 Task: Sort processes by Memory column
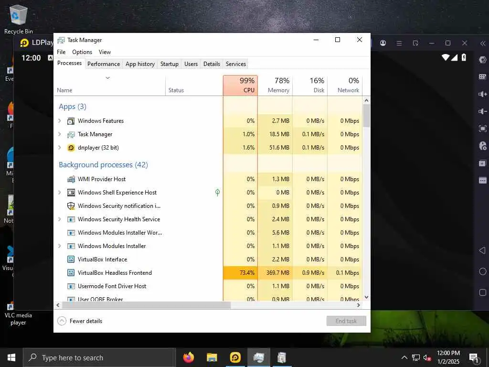[x=275, y=85]
